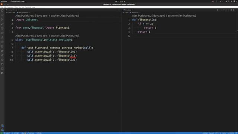The image size is (238, 134).
Task: Click the file name breadcrumb in right editor
Action: pos(135,13)
